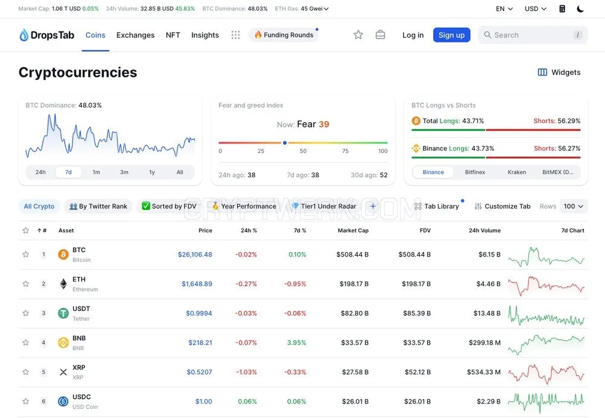Click the Sign up button
Image resolution: width=605 pixels, height=418 pixels.
[451, 34]
